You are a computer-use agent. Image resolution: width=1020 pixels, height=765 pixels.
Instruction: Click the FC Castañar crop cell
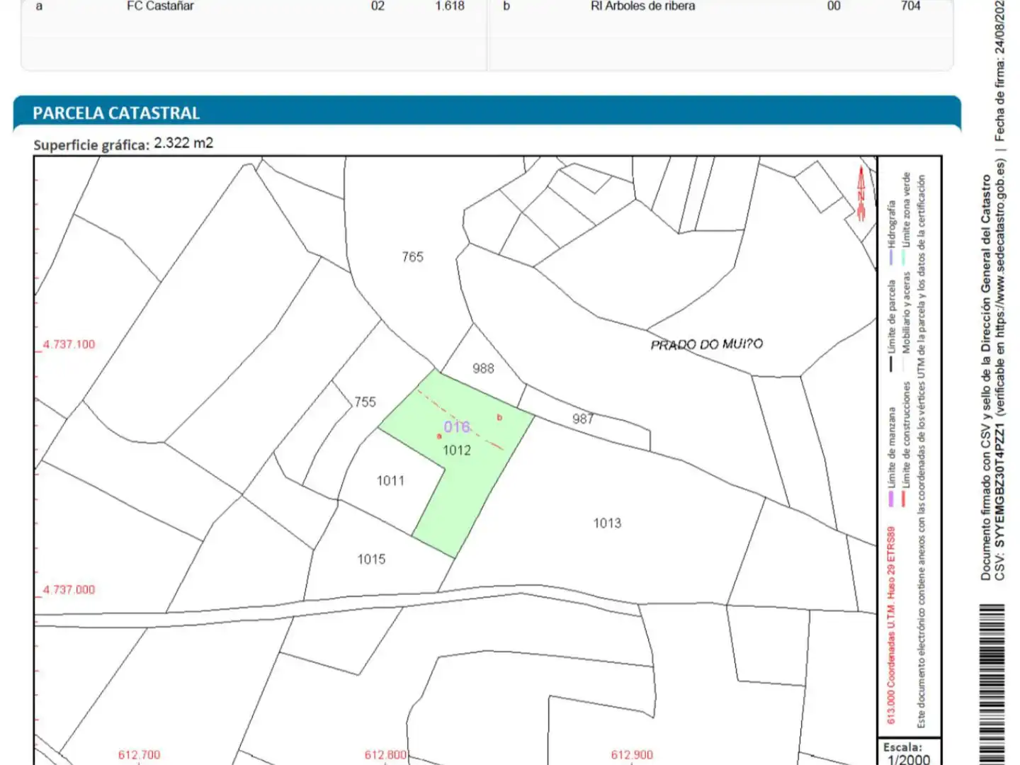(x=160, y=6)
